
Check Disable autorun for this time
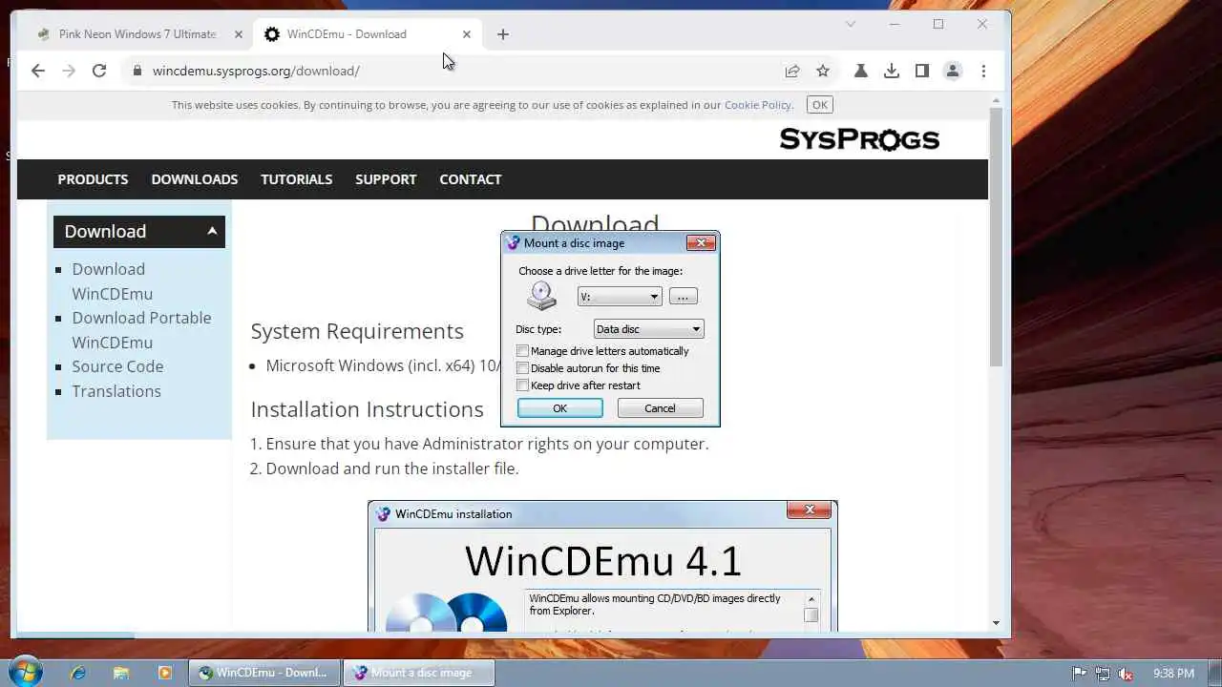pyautogui.click(x=522, y=368)
